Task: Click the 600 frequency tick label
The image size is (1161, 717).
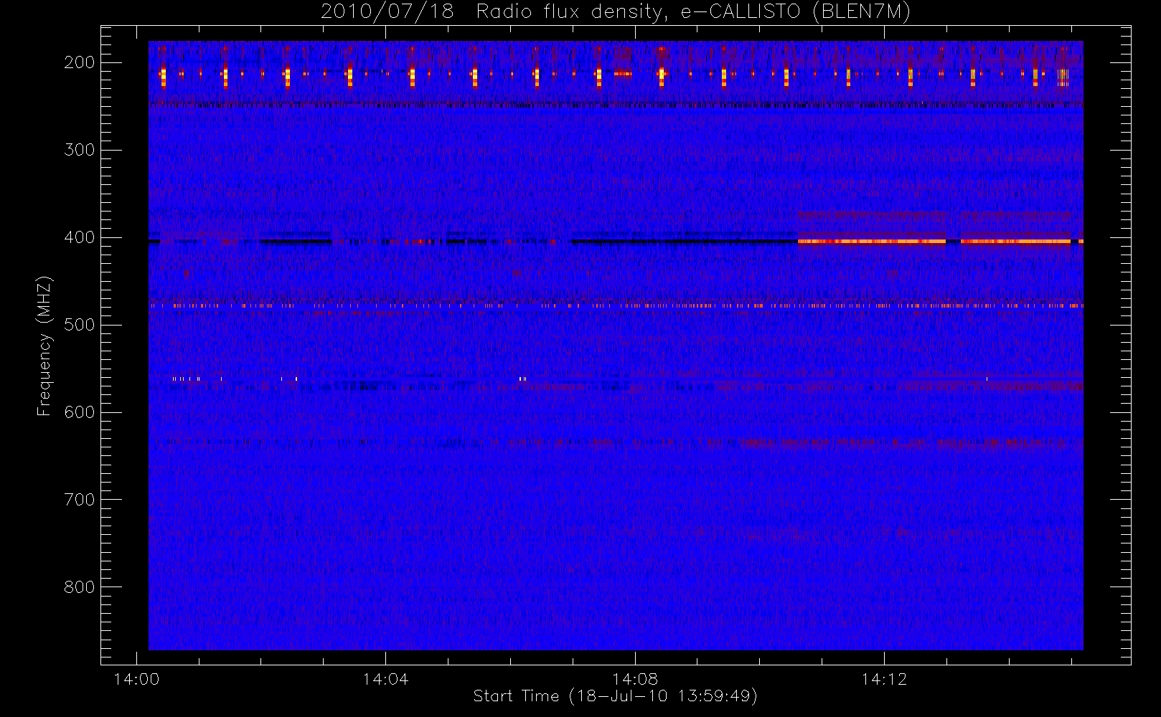Action: tap(79, 412)
